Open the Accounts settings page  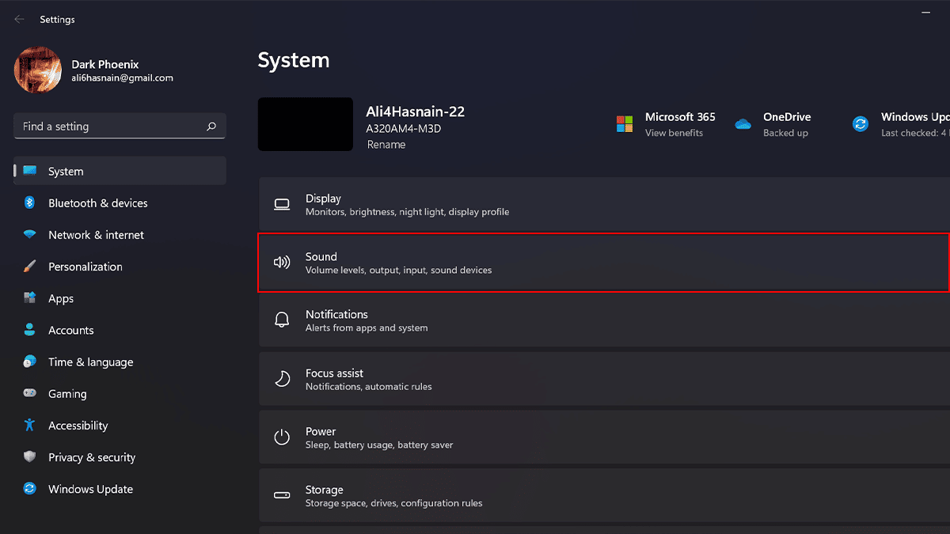[x=70, y=331]
